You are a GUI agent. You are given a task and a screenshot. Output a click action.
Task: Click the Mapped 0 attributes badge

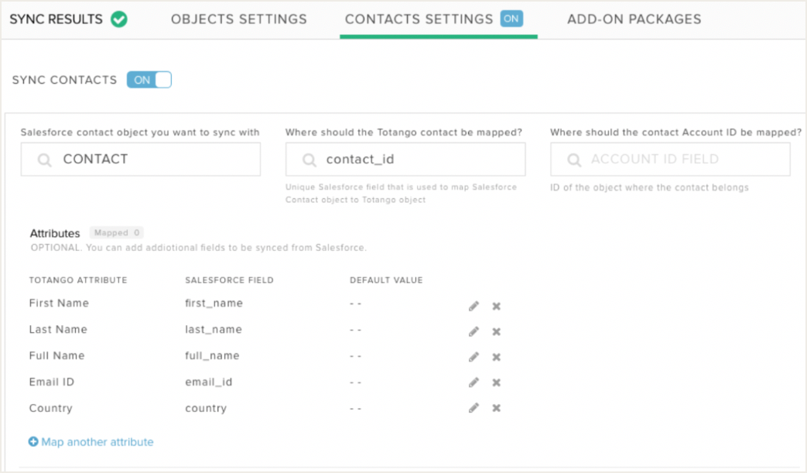tap(116, 232)
